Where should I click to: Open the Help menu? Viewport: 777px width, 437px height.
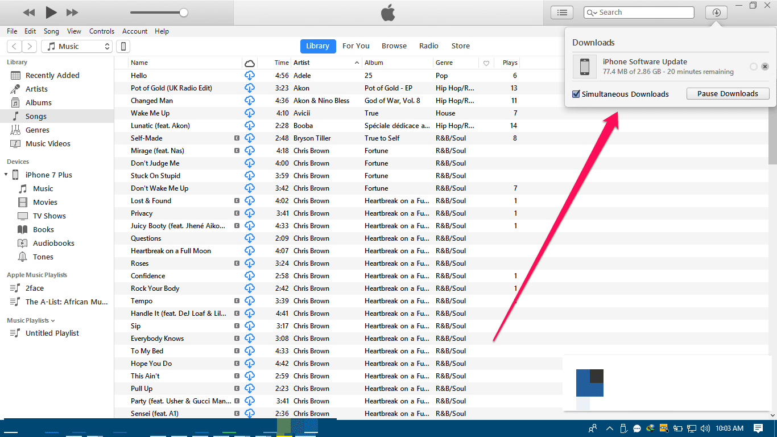pyautogui.click(x=162, y=31)
